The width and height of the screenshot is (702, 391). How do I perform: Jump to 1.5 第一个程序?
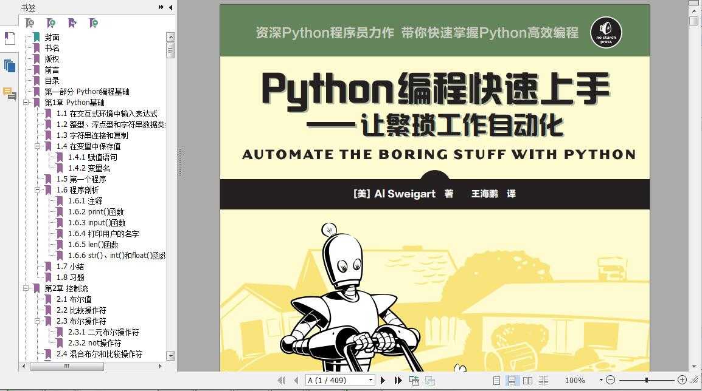(81, 179)
